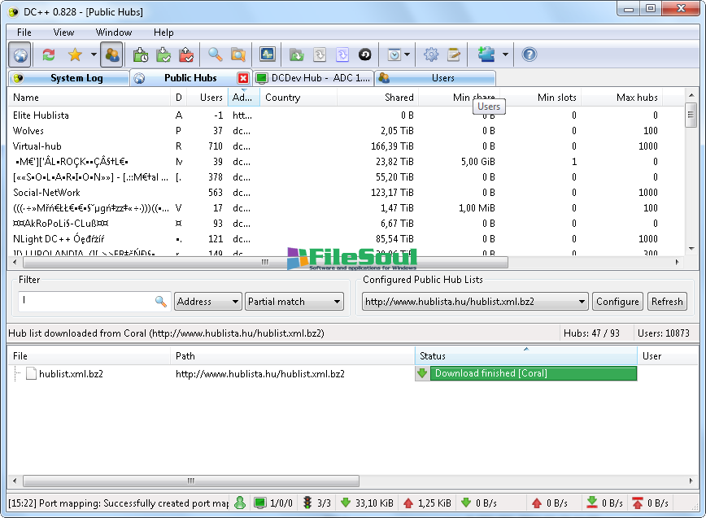Open the hublist URL combo box
The image size is (706, 518).
coord(476,302)
